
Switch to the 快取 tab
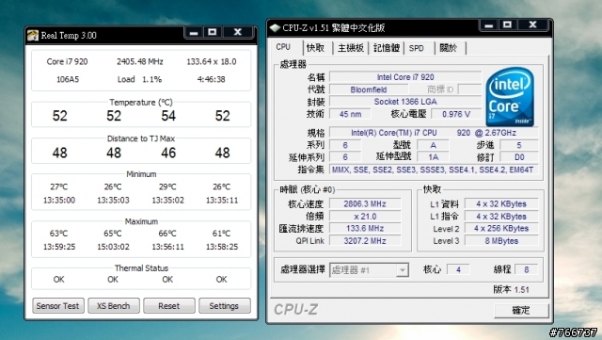tap(316, 48)
